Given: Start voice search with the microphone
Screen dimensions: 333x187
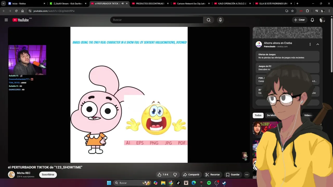Looking at the screenshot, I should click(220, 20).
